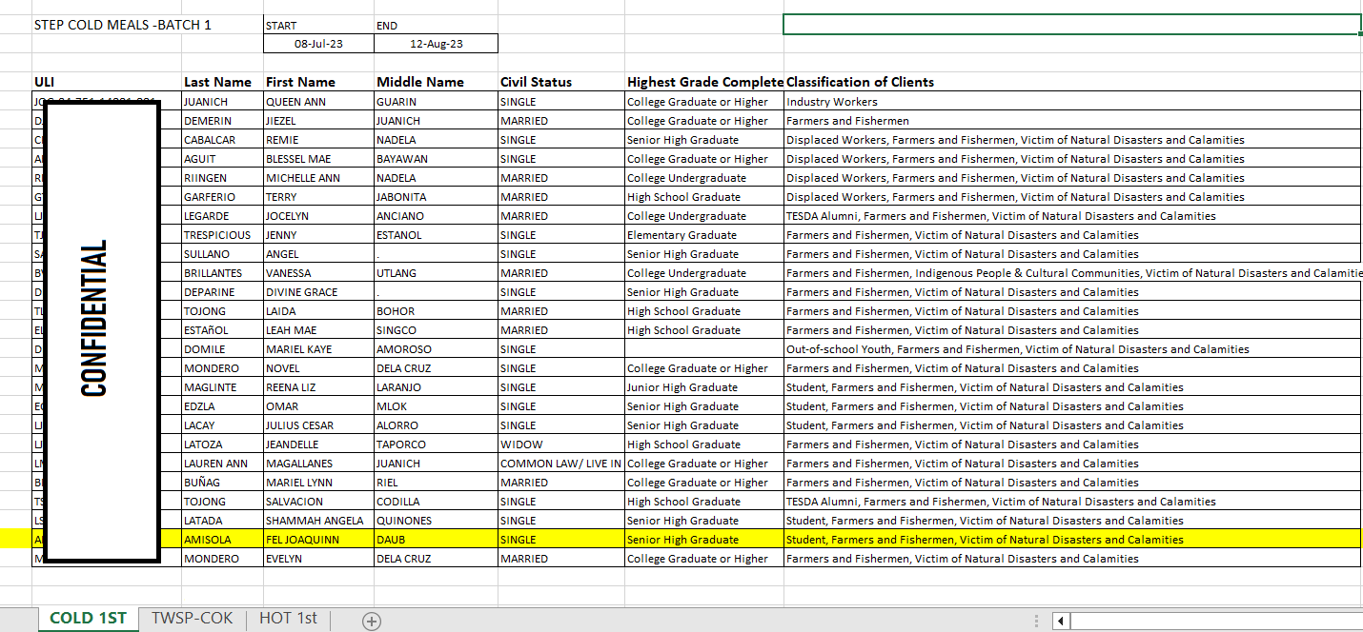
Task: Select the GARFERIO last name cell
Action: [222, 197]
